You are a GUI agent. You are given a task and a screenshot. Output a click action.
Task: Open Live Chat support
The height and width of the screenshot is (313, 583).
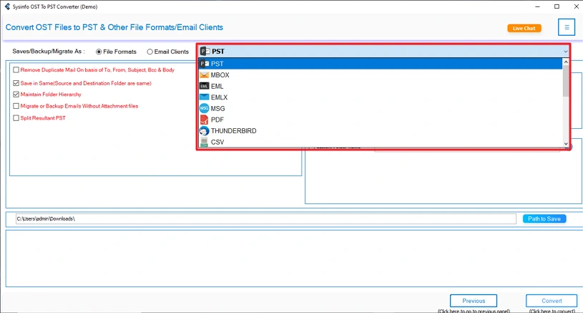(x=524, y=28)
